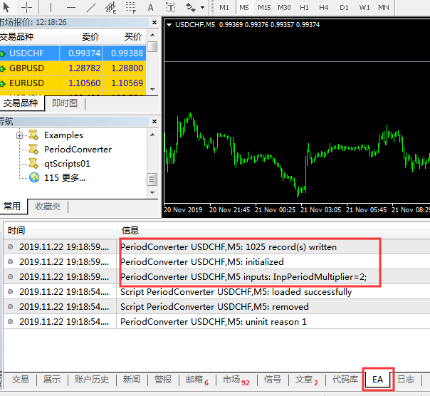The width and height of the screenshot is (430, 396).
Task: Switch chart to W1 timeframe
Action: 365,7
